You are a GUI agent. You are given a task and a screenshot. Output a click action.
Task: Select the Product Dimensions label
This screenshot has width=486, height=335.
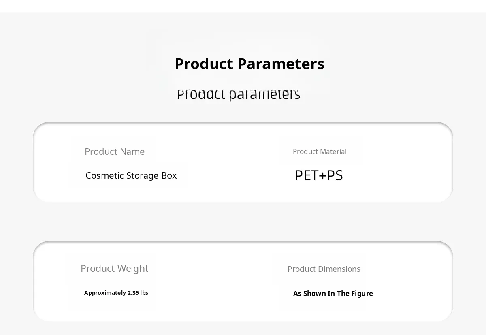click(324, 269)
